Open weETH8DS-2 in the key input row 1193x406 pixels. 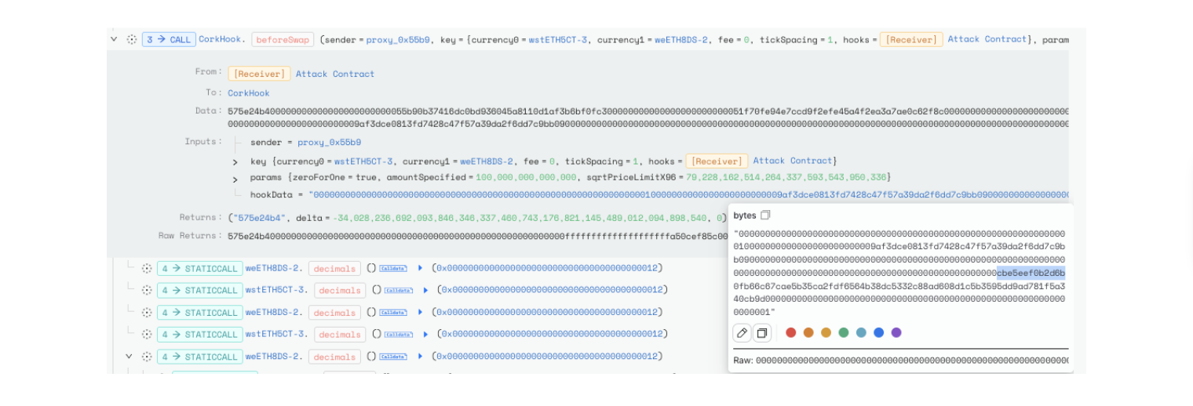click(487, 161)
